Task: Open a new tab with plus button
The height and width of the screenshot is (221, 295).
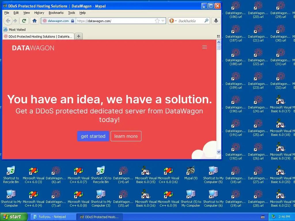Action: [79, 36]
